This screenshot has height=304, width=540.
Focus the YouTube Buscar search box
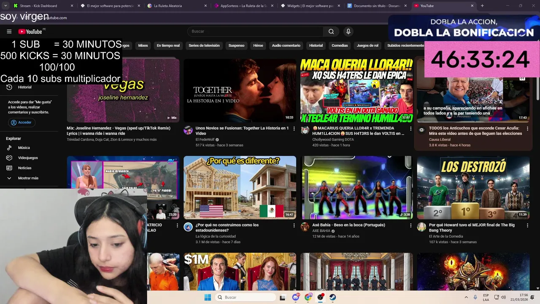point(255,31)
